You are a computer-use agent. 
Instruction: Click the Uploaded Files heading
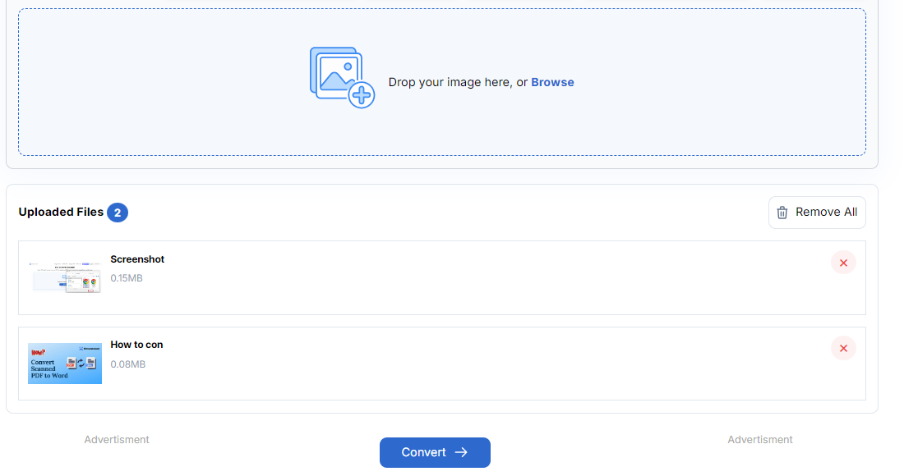(61, 213)
